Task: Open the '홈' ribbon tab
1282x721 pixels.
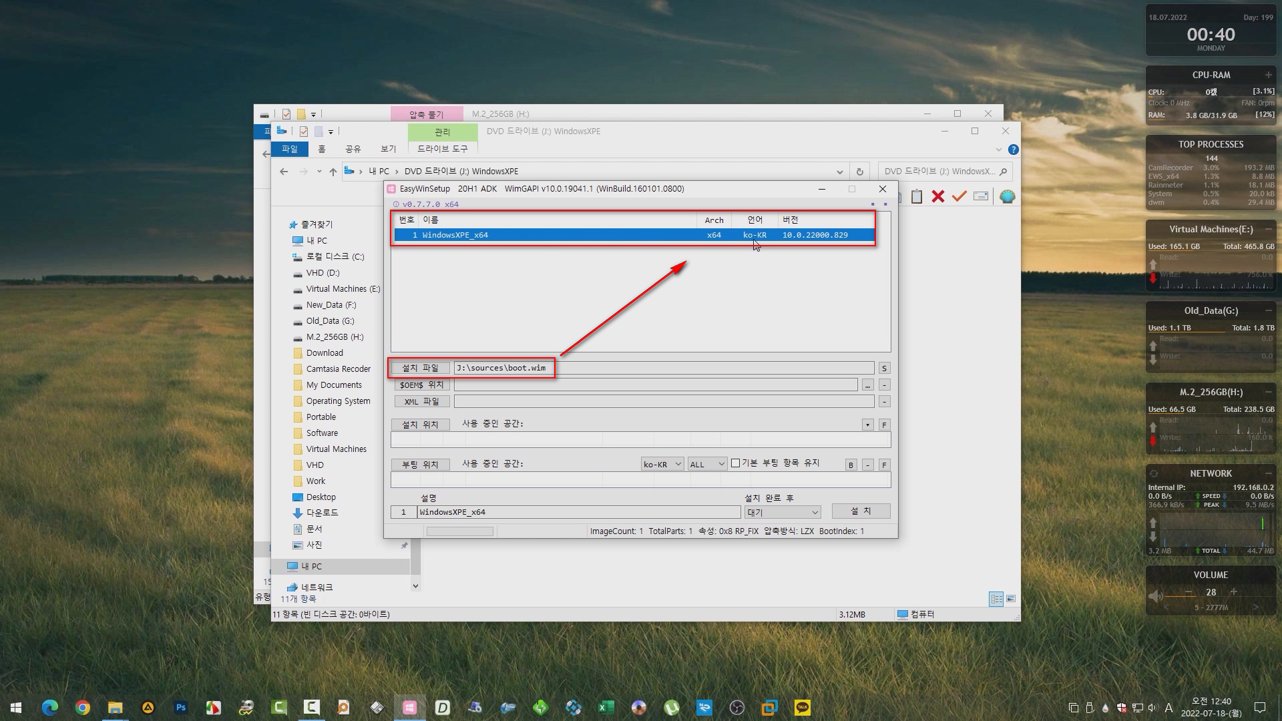Action: click(x=322, y=149)
